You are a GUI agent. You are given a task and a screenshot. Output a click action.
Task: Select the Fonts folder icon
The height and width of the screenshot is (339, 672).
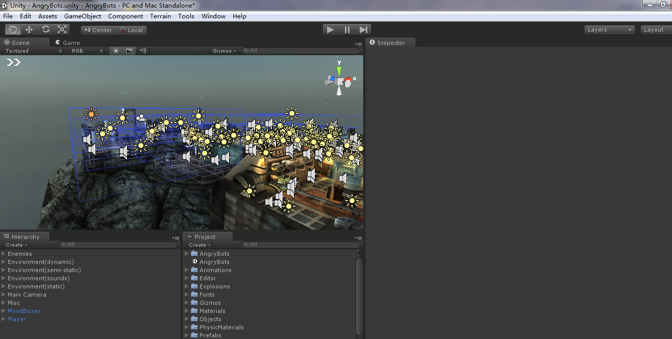(194, 295)
